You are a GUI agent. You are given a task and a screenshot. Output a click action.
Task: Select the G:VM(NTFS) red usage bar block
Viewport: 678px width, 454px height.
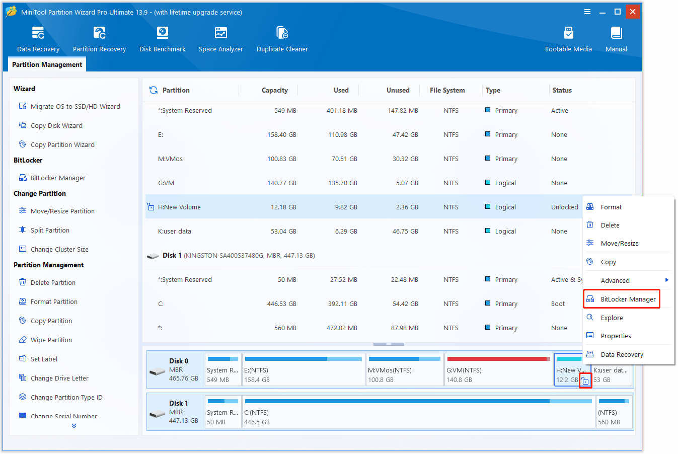coord(498,369)
